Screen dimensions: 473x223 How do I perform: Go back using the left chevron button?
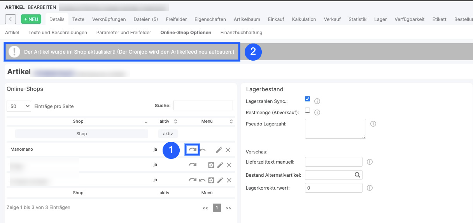(x=11, y=19)
